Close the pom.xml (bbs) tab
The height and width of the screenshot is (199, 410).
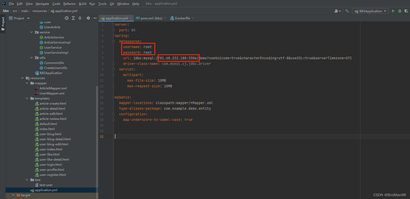165,18
